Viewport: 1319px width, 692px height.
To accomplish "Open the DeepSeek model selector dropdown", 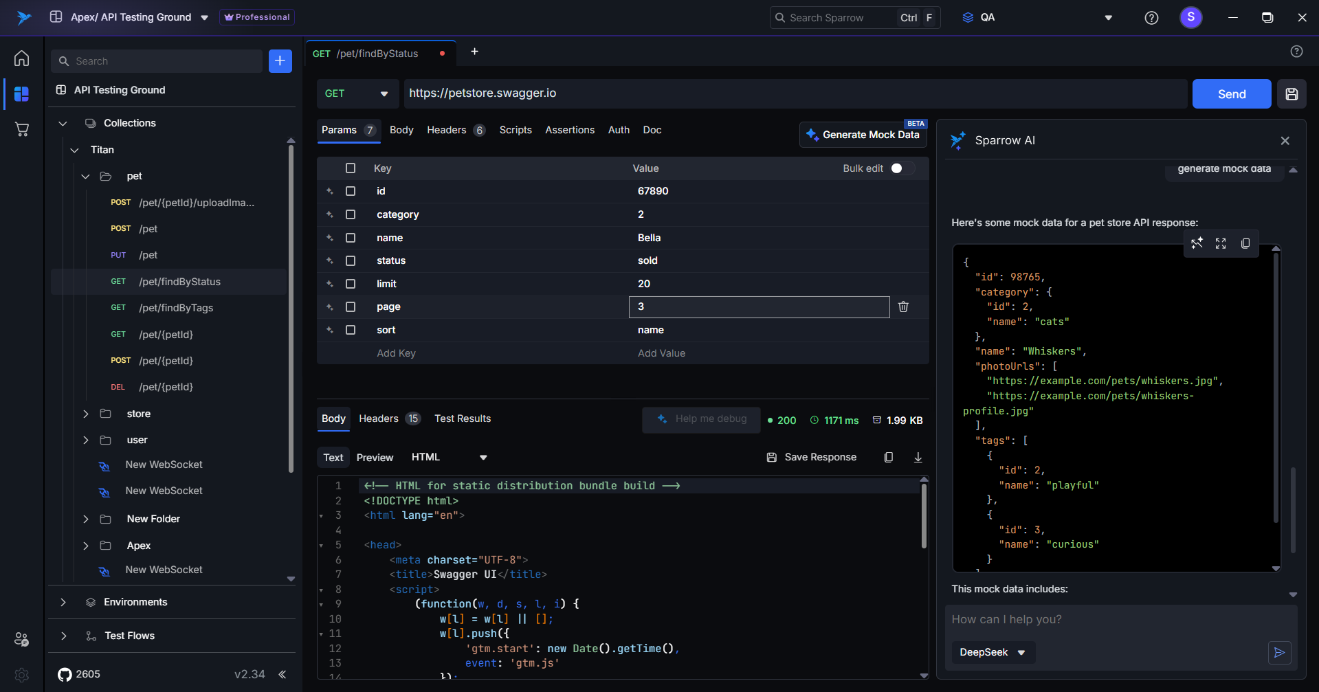I will 993,653.
